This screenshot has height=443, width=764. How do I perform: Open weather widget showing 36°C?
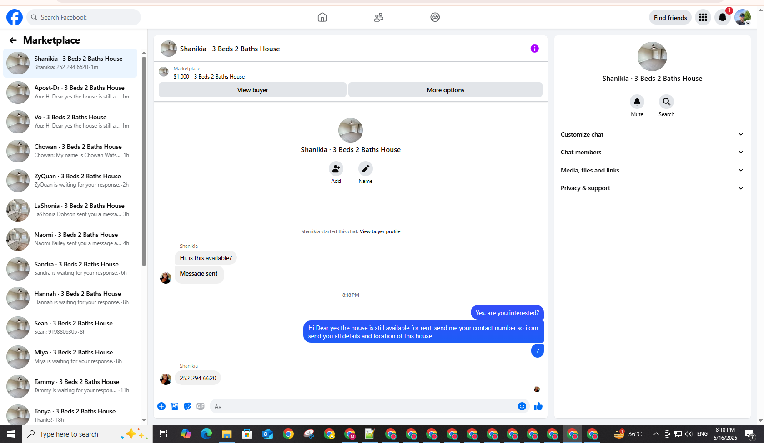point(628,434)
